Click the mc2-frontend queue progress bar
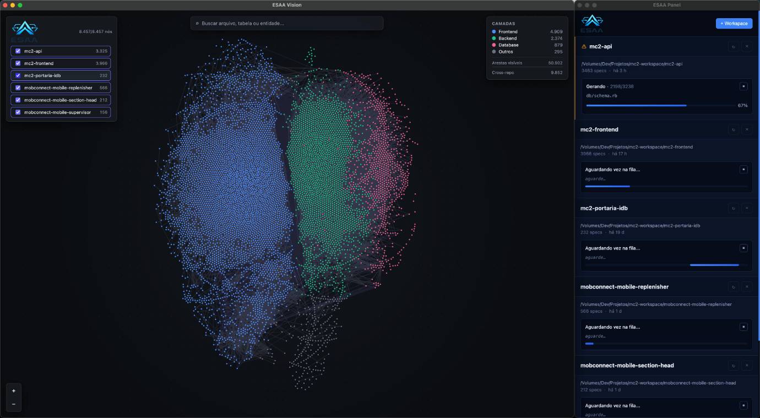This screenshot has height=418, width=760. click(x=666, y=187)
